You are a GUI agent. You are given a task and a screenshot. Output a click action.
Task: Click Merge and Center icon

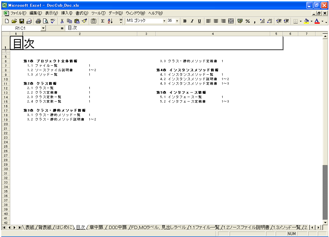(231, 21)
